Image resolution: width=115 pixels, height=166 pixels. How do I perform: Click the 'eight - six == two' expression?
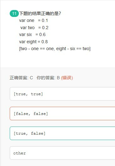point(73,49)
